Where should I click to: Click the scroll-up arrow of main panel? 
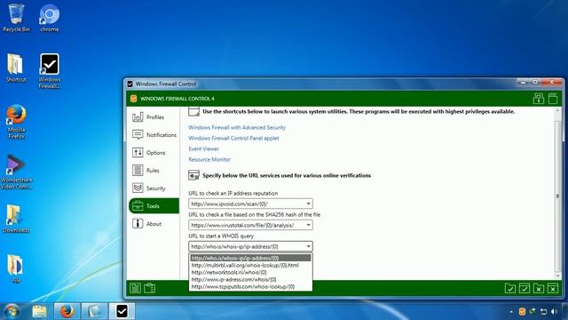pyautogui.click(x=558, y=110)
